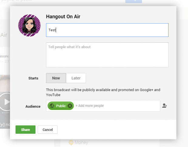Viewport: 188px width, 147px height.
Task: Select the Now start option
Action: pyautogui.click(x=56, y=78)
